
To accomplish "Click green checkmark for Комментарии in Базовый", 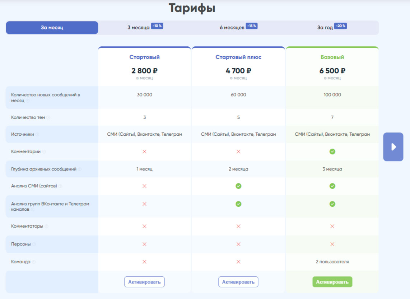I will tap(332, 152).
